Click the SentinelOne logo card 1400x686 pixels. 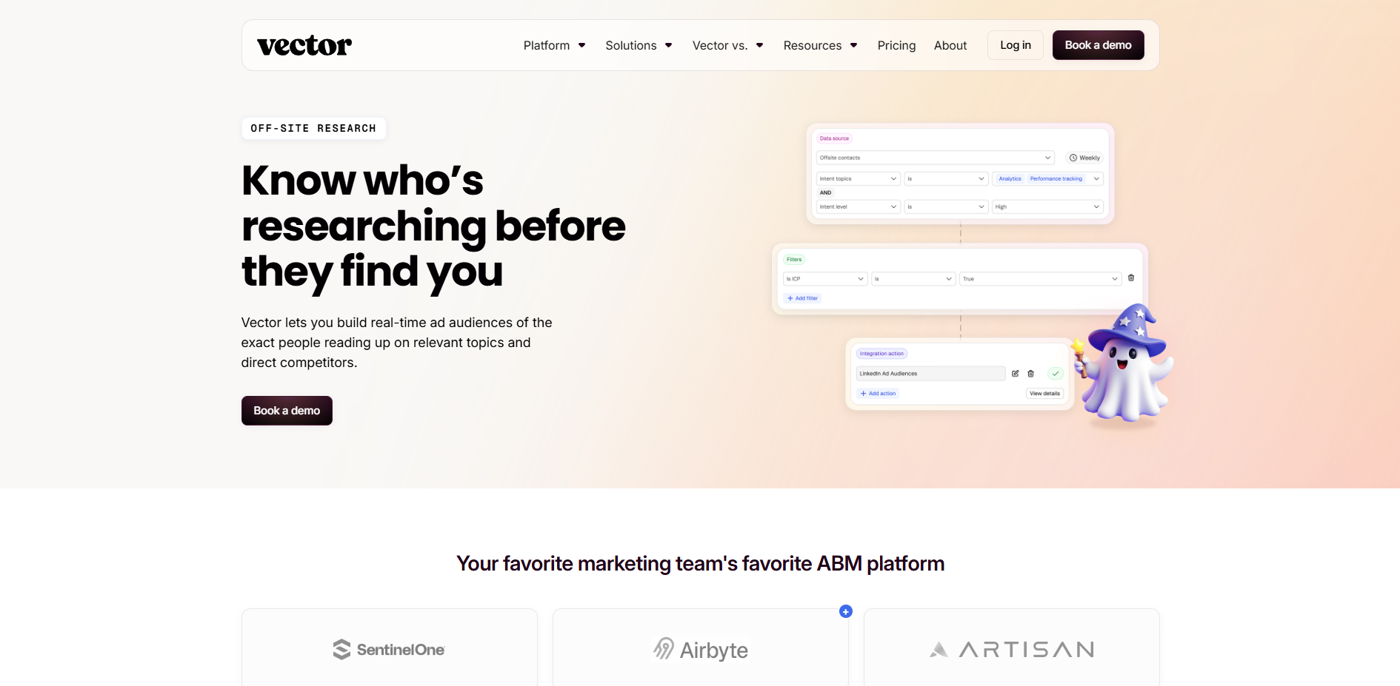390,648
